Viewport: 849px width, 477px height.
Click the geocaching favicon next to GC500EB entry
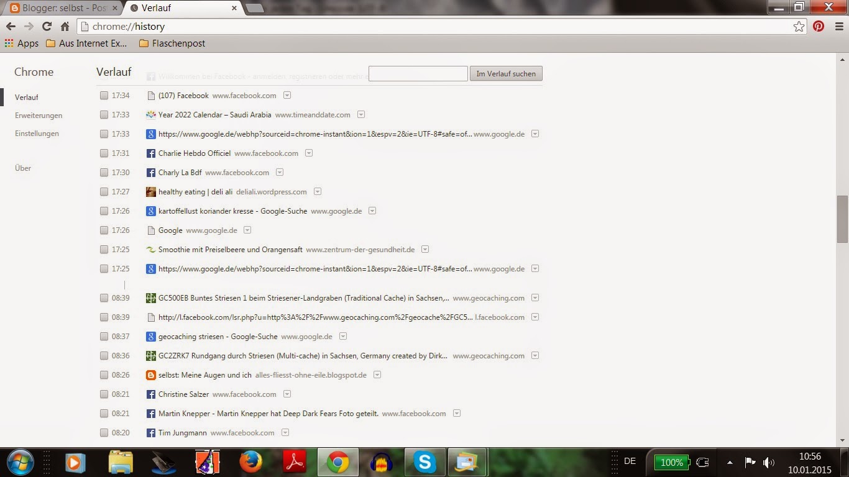point(150,298)
